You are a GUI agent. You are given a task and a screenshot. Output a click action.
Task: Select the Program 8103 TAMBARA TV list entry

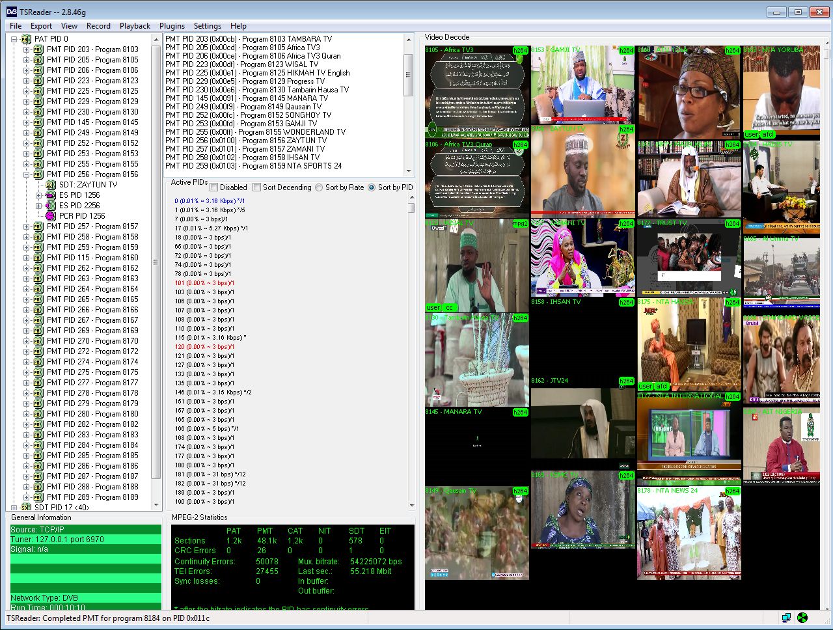(x=249, y=39)
